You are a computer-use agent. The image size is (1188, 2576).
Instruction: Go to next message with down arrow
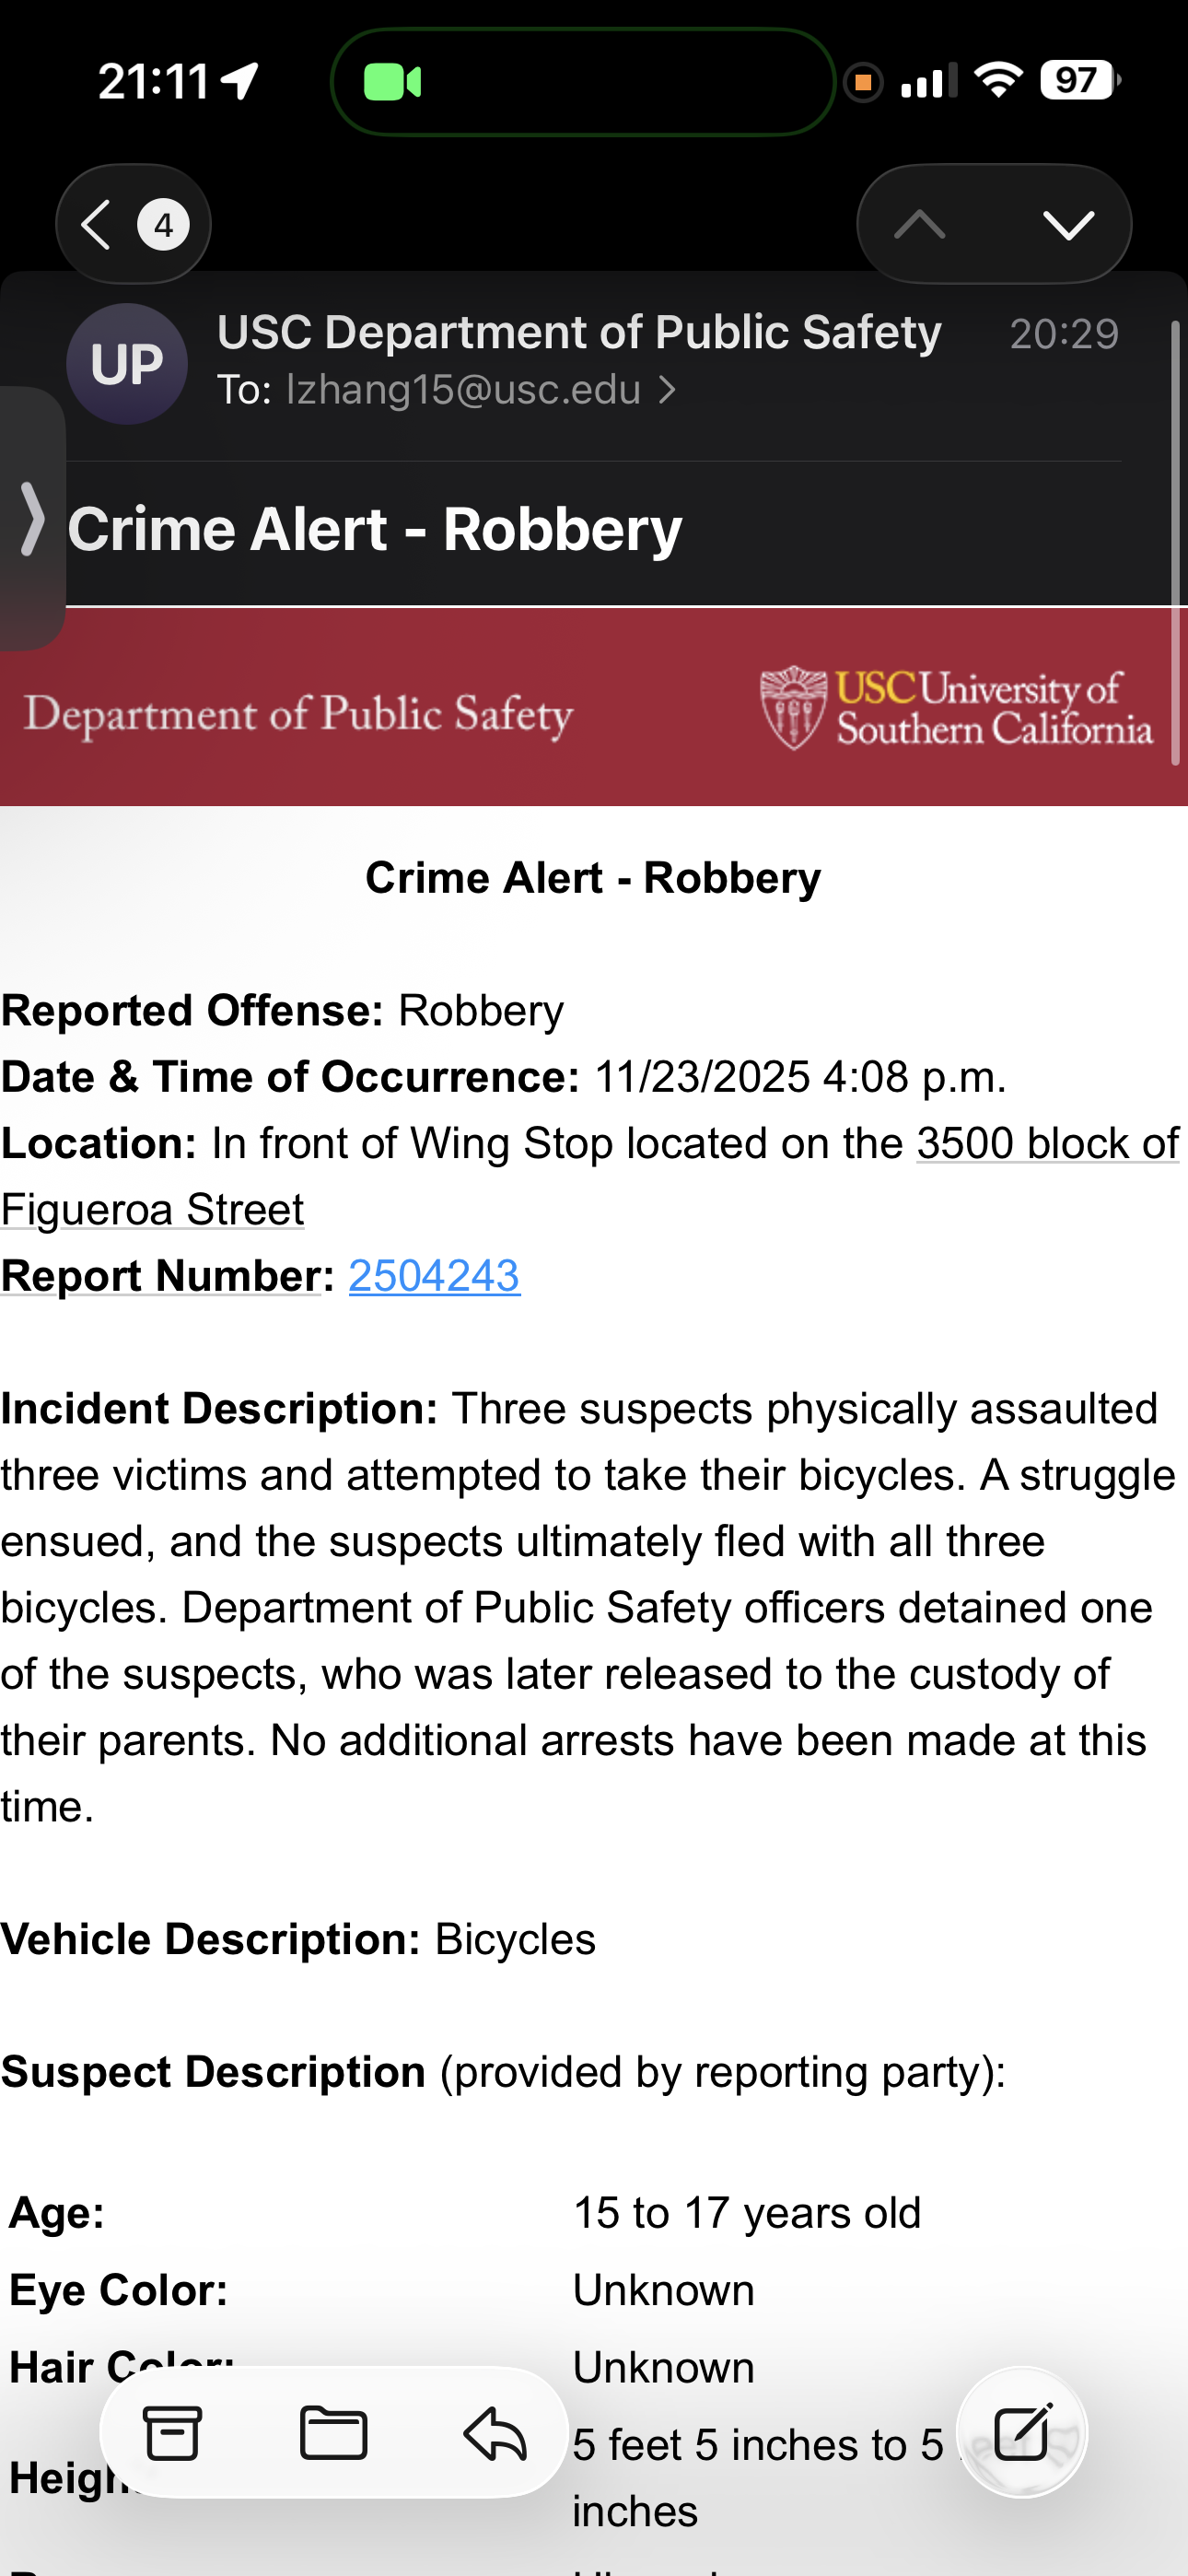[1068, 224]
